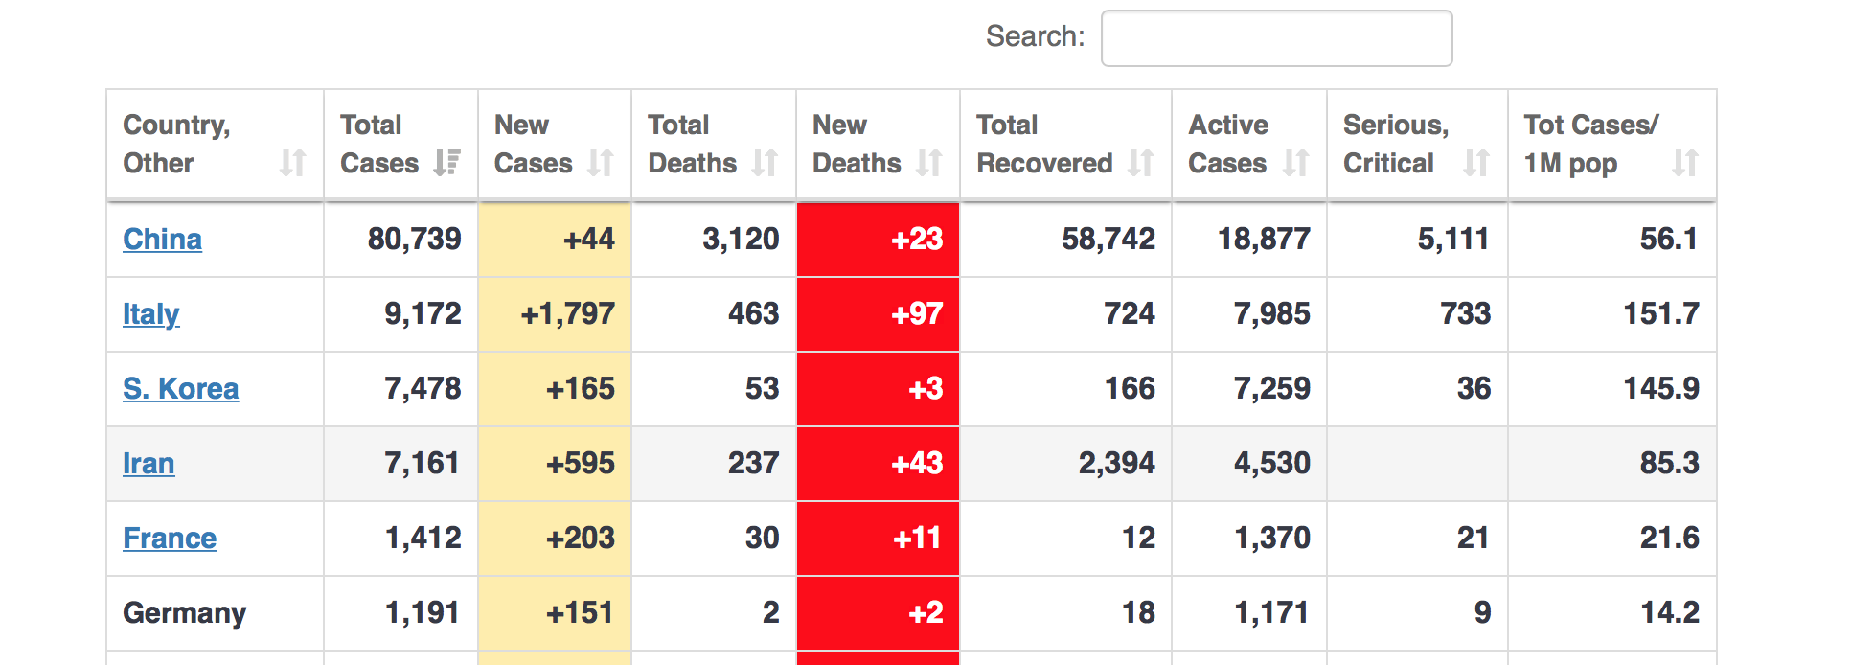Click the New Cases column sort arrows

601,163
